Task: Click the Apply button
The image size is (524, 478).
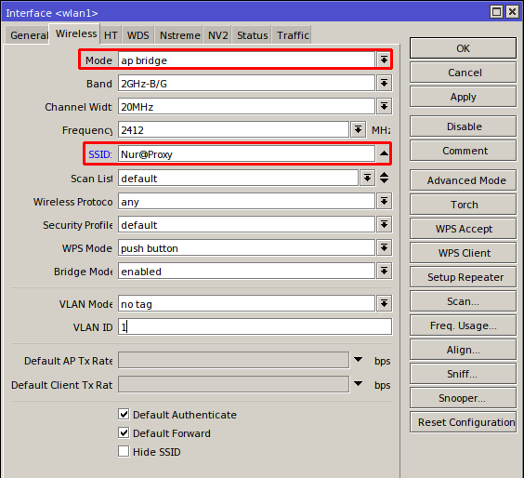Action: point(463,97)
